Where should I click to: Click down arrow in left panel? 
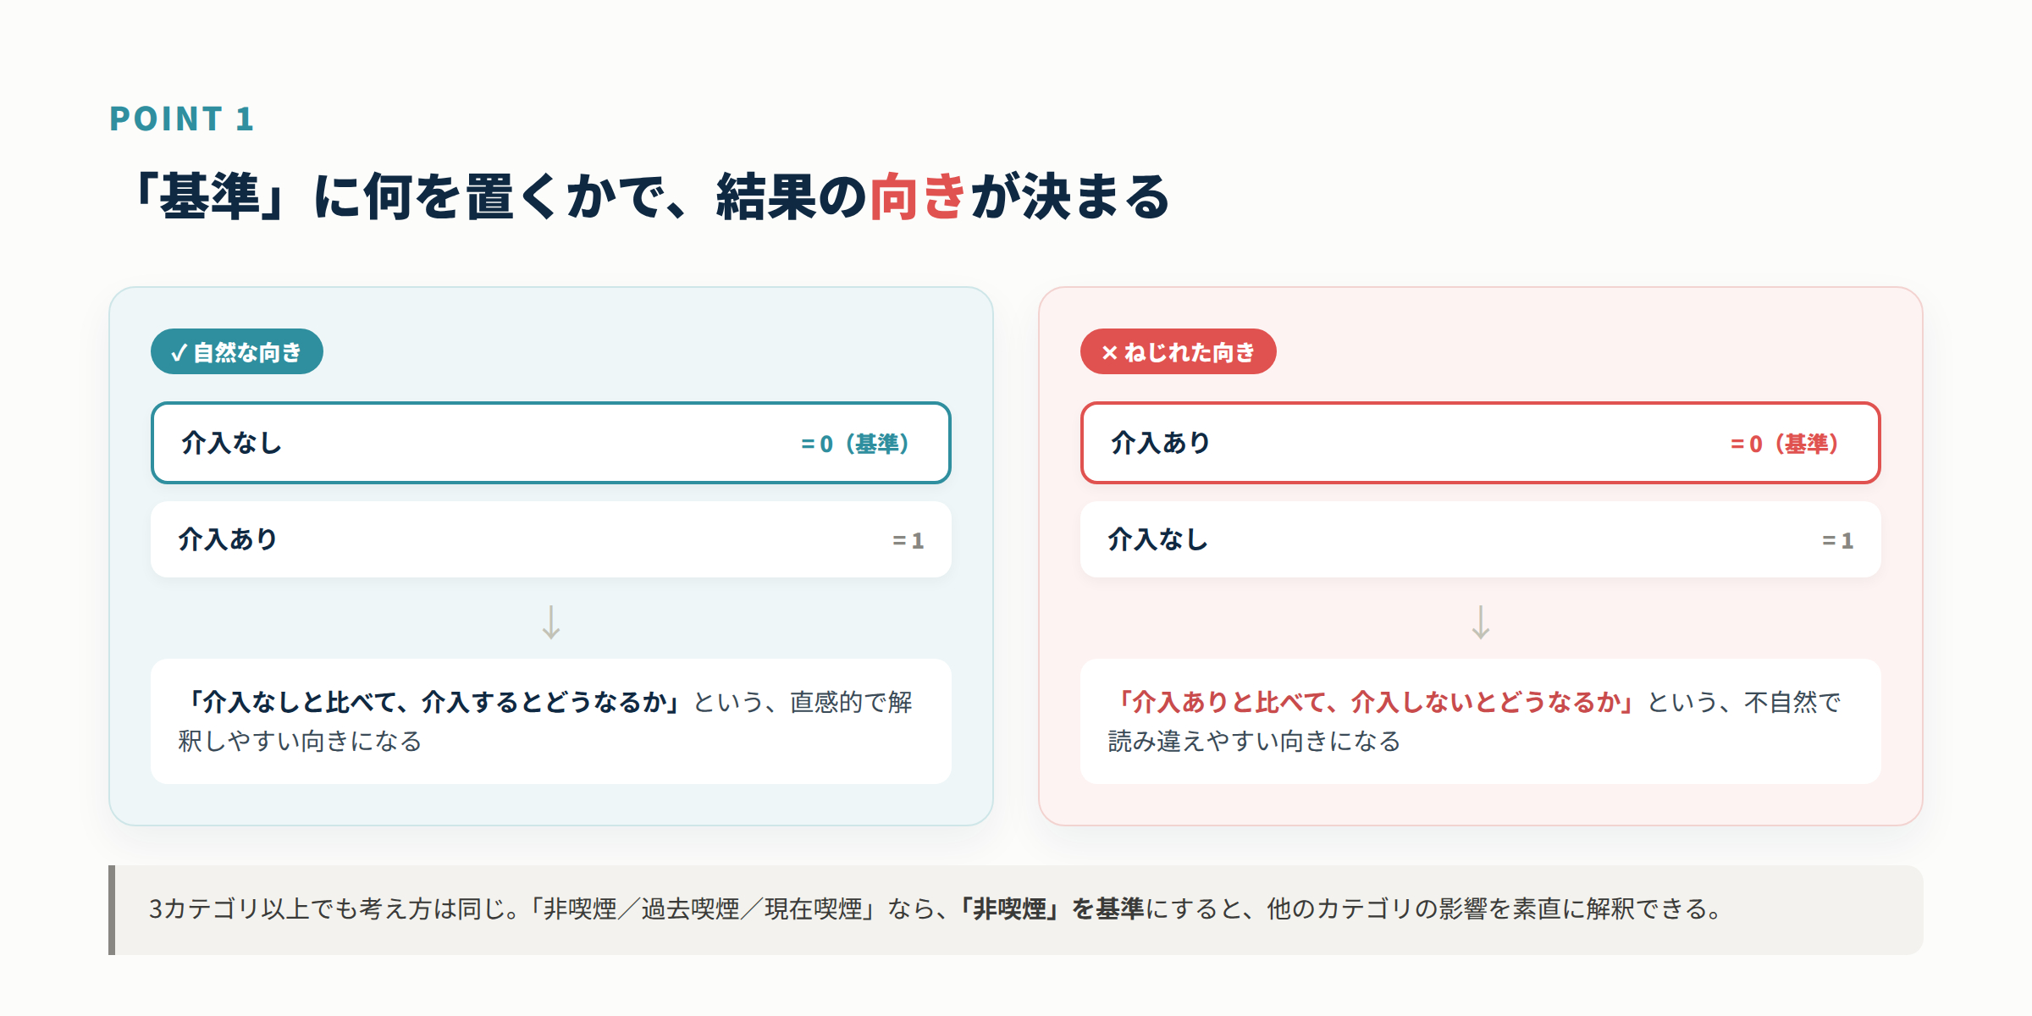click(x=551, y=622)
